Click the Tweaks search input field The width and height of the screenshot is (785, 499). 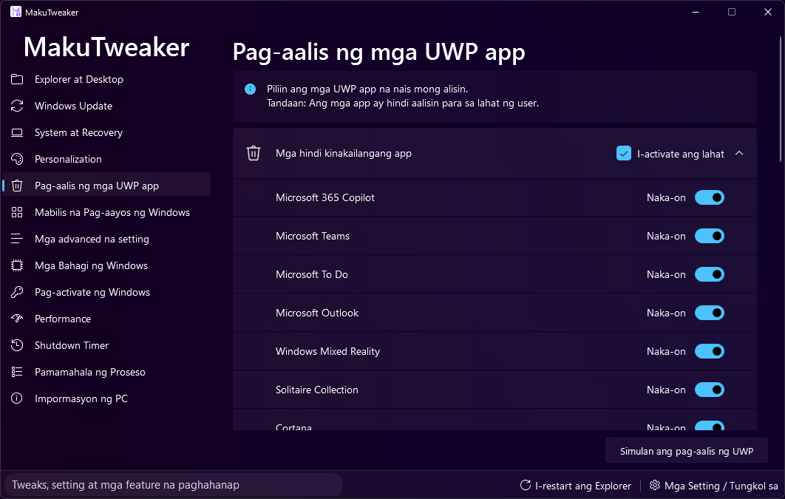[174, 485]
